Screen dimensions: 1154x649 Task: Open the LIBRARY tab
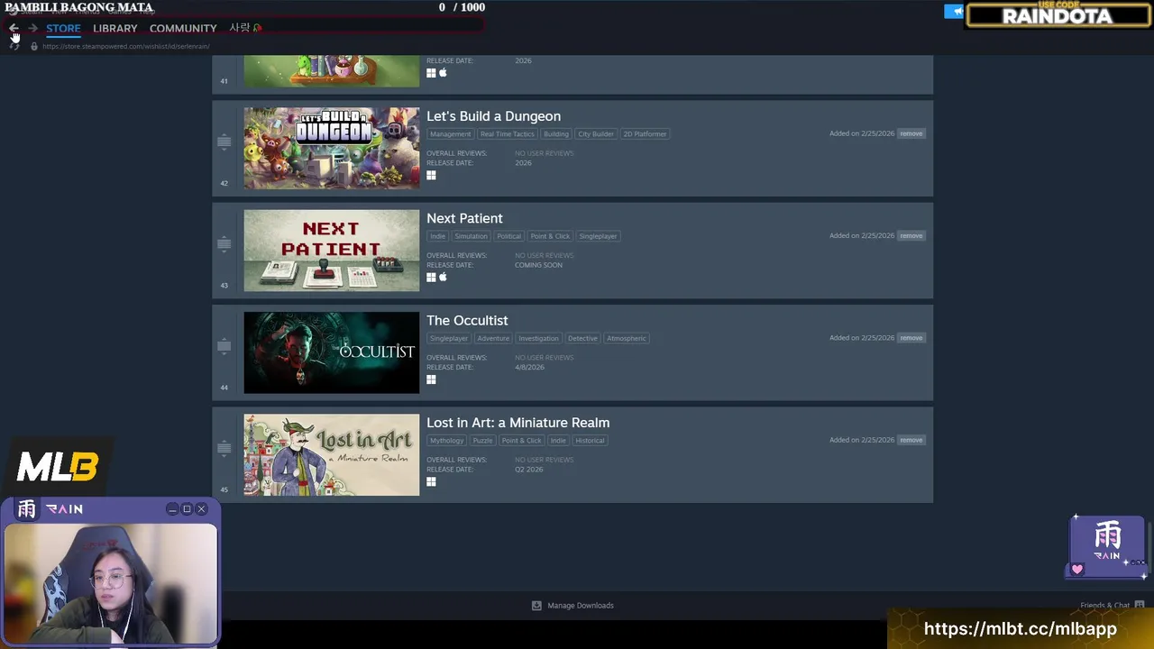tap(115, 28)
